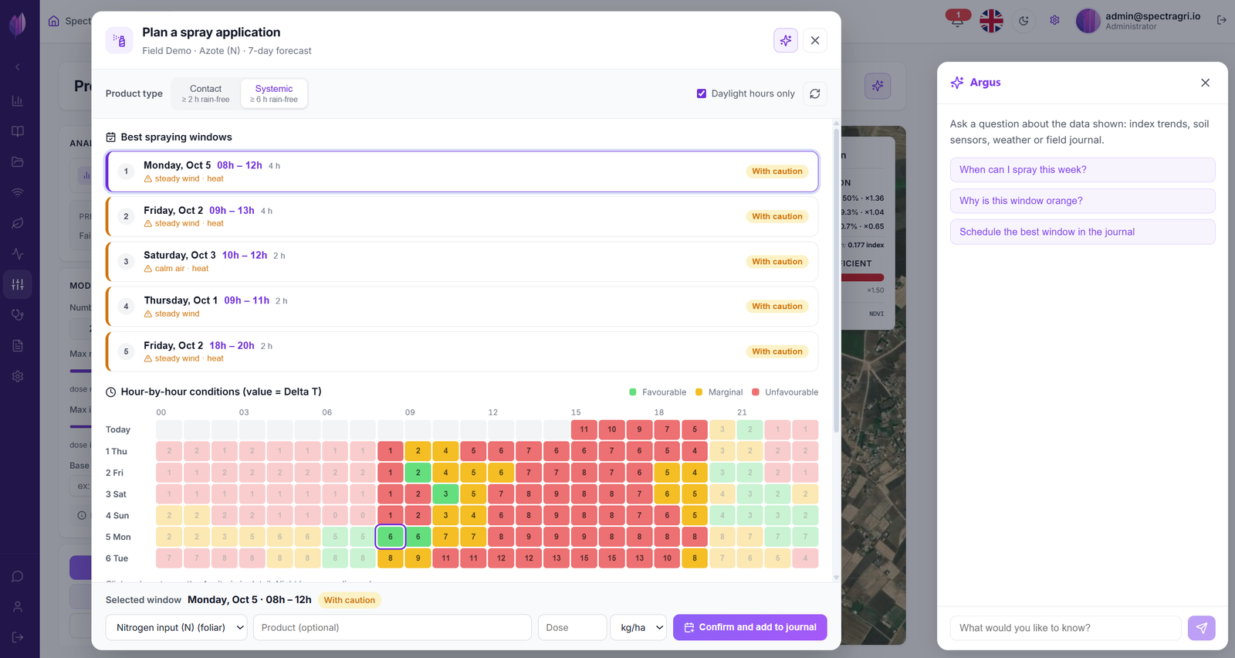This screenshot has height=658, width=1235.
Task: Confirm and add to journal
Action: click(x=749, y=627)
